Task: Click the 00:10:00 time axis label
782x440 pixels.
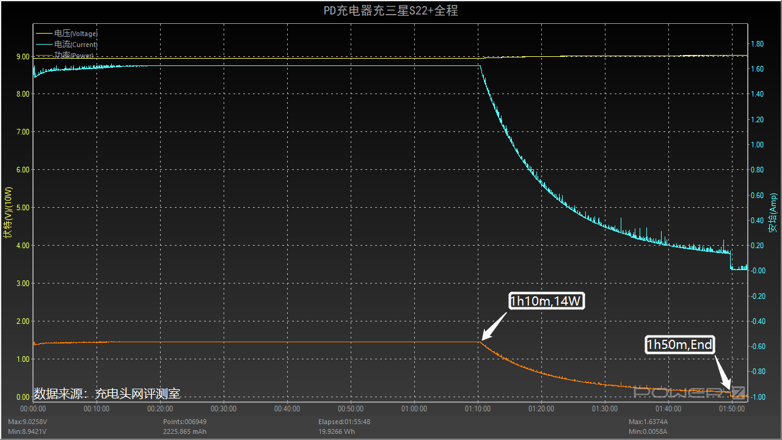Action: (97, 409)
